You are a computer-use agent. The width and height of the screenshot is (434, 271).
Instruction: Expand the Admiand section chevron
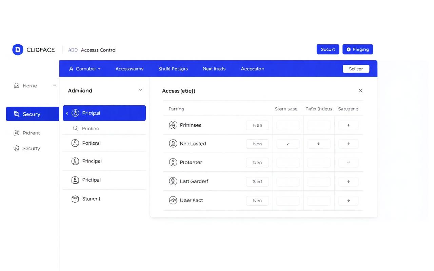[140, 90]
